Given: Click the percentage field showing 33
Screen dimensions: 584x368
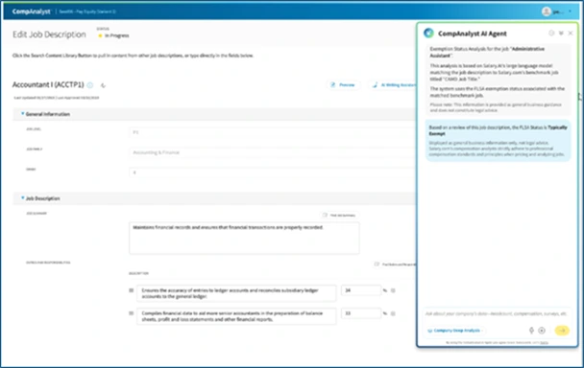Looking at the screenshot, I should [361, 313].
